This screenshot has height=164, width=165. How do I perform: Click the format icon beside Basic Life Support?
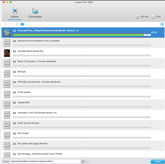coord(14,62)
